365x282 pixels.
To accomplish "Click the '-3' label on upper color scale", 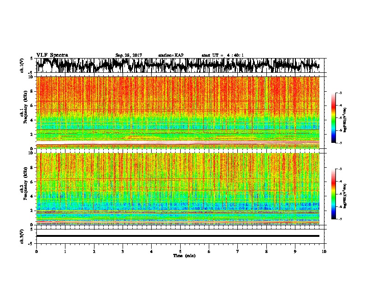I will [340, 93].
